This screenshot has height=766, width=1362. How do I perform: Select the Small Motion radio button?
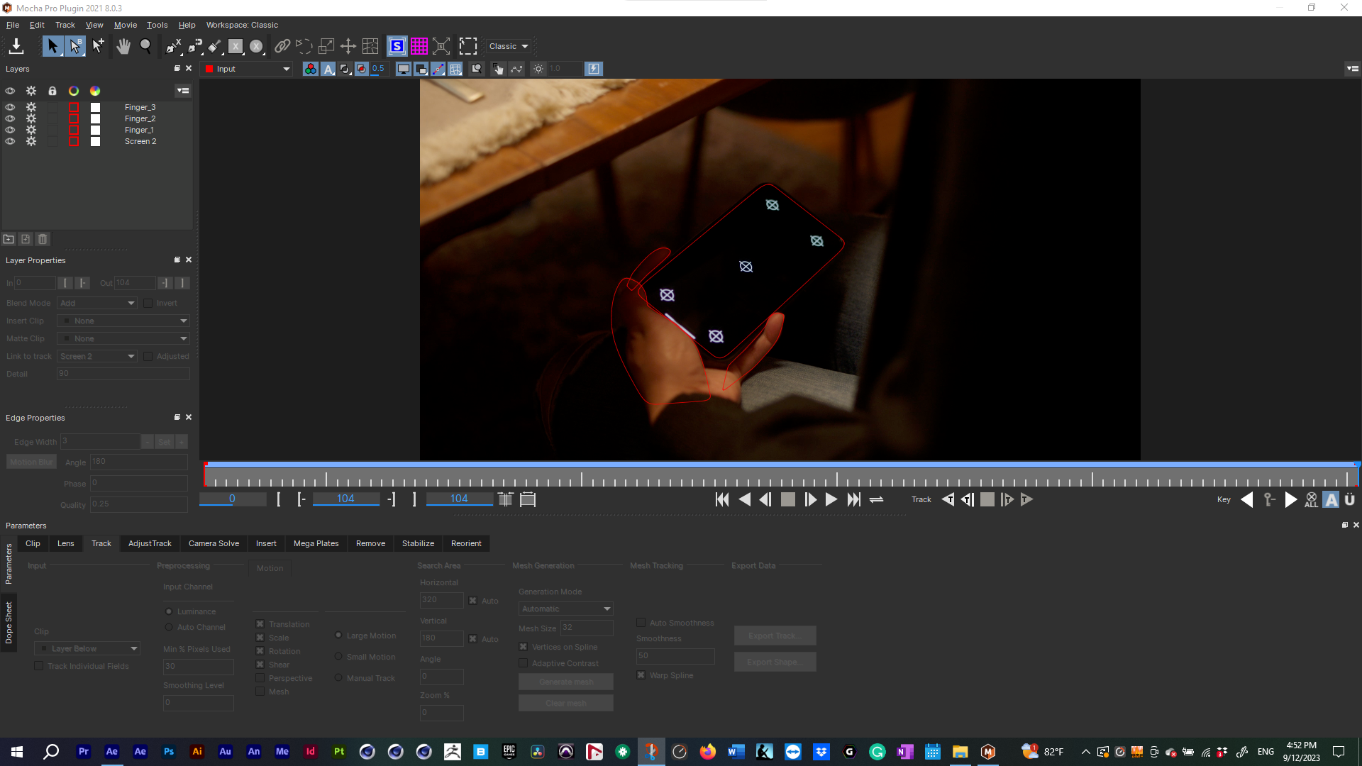coord(338,657)
